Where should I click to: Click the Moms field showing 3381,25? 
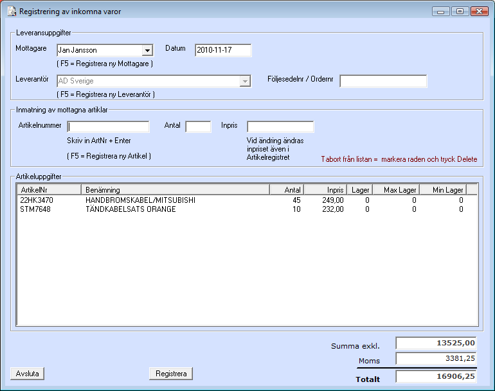(436, 358)
